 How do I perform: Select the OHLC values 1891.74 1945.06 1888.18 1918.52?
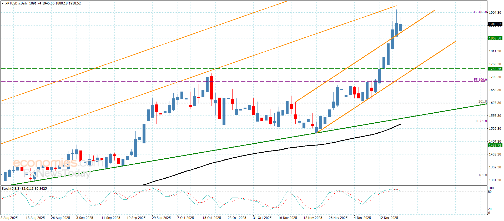pyautogui.click(x=55, y=3)
